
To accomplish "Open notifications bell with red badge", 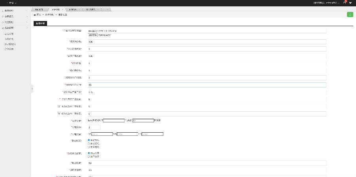I will coord(345,3).
